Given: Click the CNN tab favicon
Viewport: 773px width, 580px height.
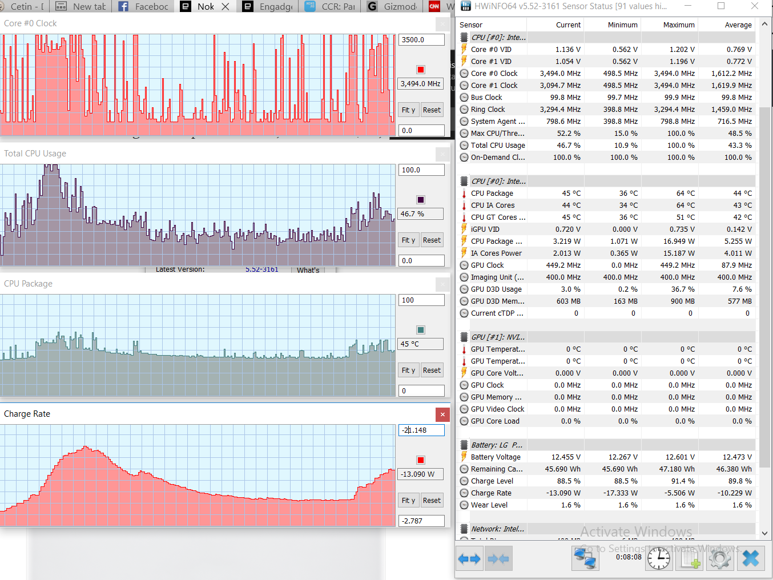Looking at the screenshot, I should click(x=434, y=6).
